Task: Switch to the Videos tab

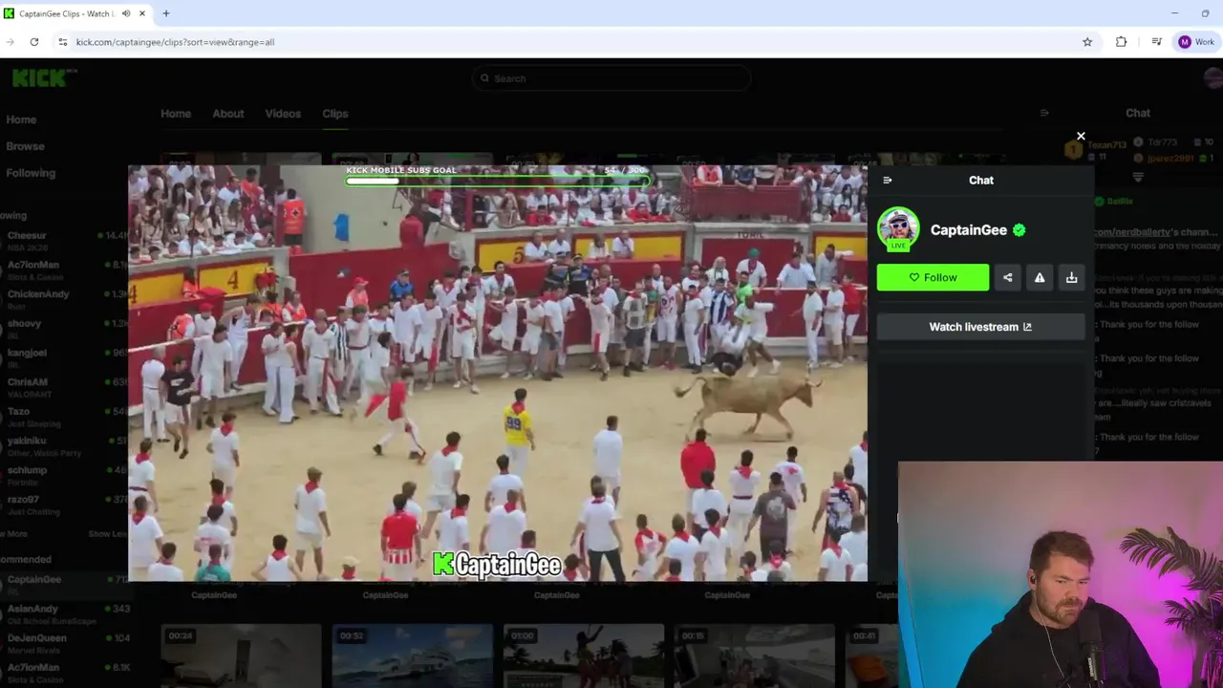Action: [x=283, y=114]
